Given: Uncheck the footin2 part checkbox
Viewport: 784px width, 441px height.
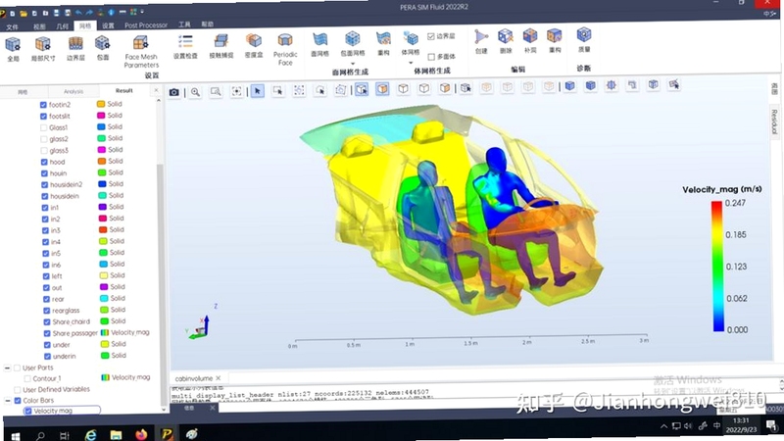Looking at the screenshot, I should point(43,105).
